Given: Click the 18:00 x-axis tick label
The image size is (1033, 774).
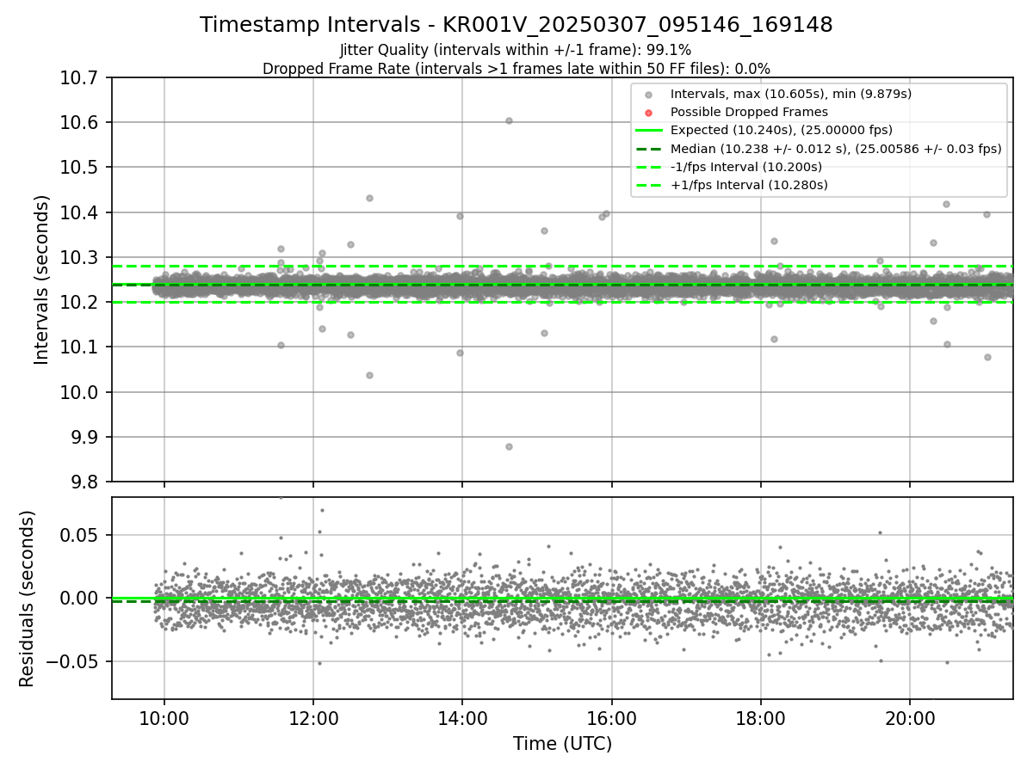Looking at the screenshot, I should (760, 717).
